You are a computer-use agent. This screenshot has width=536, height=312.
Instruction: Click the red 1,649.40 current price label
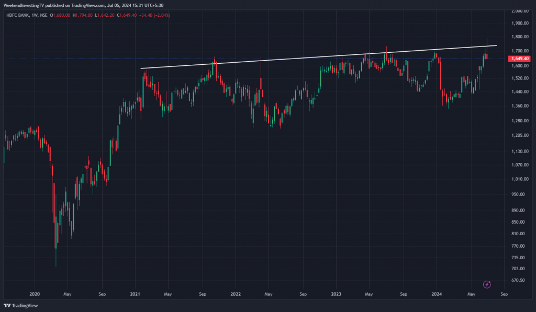(520, 59)
